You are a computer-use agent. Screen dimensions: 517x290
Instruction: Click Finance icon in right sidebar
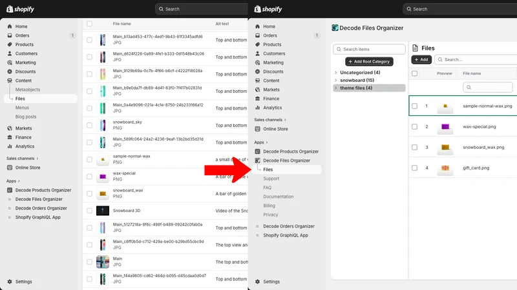click(257, 99)
